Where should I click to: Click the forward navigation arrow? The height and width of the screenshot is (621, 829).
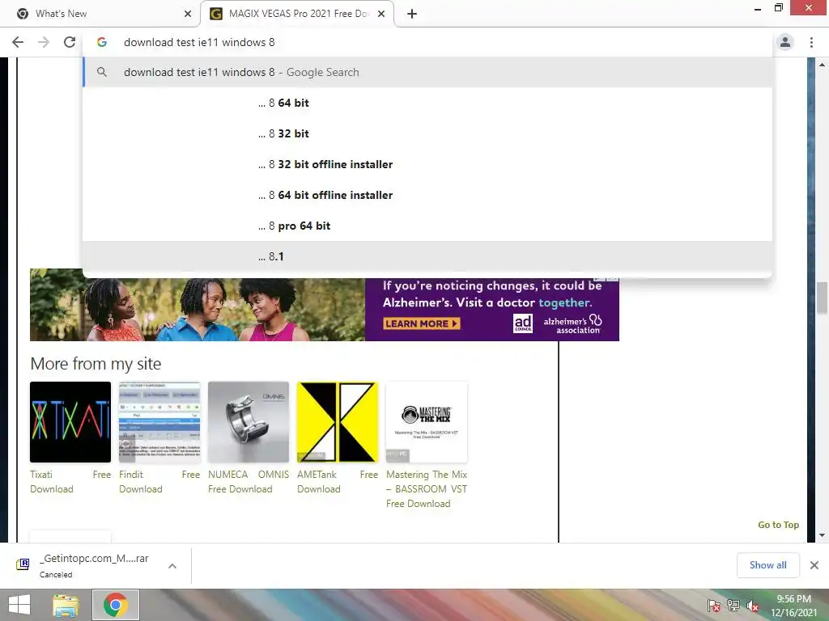(44, 42)
